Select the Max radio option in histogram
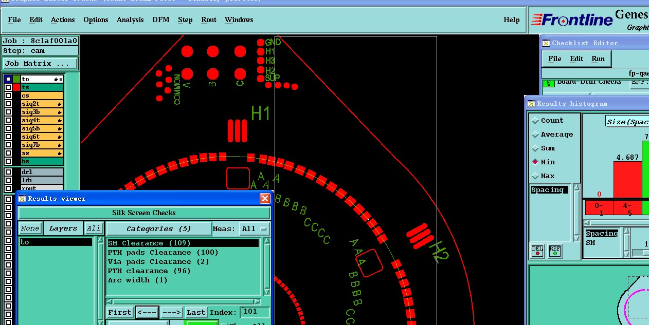The image size is (649, 325). 535,176
